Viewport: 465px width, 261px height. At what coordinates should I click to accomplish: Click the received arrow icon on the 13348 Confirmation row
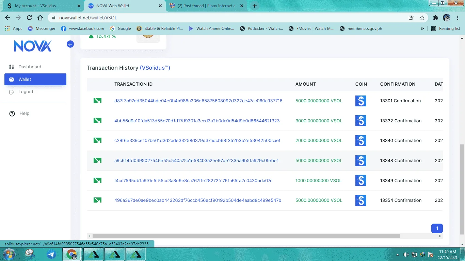[97, 160]
